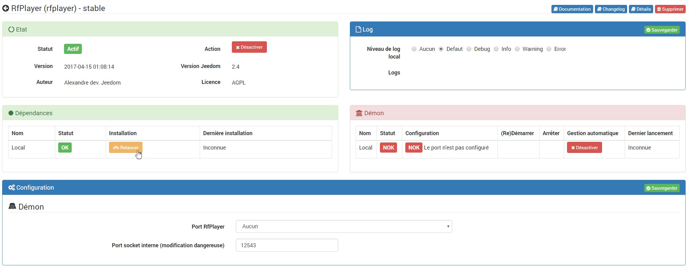Select the Debug log level radio
Viewport: 689px width, 273px height.
point(469,49)
